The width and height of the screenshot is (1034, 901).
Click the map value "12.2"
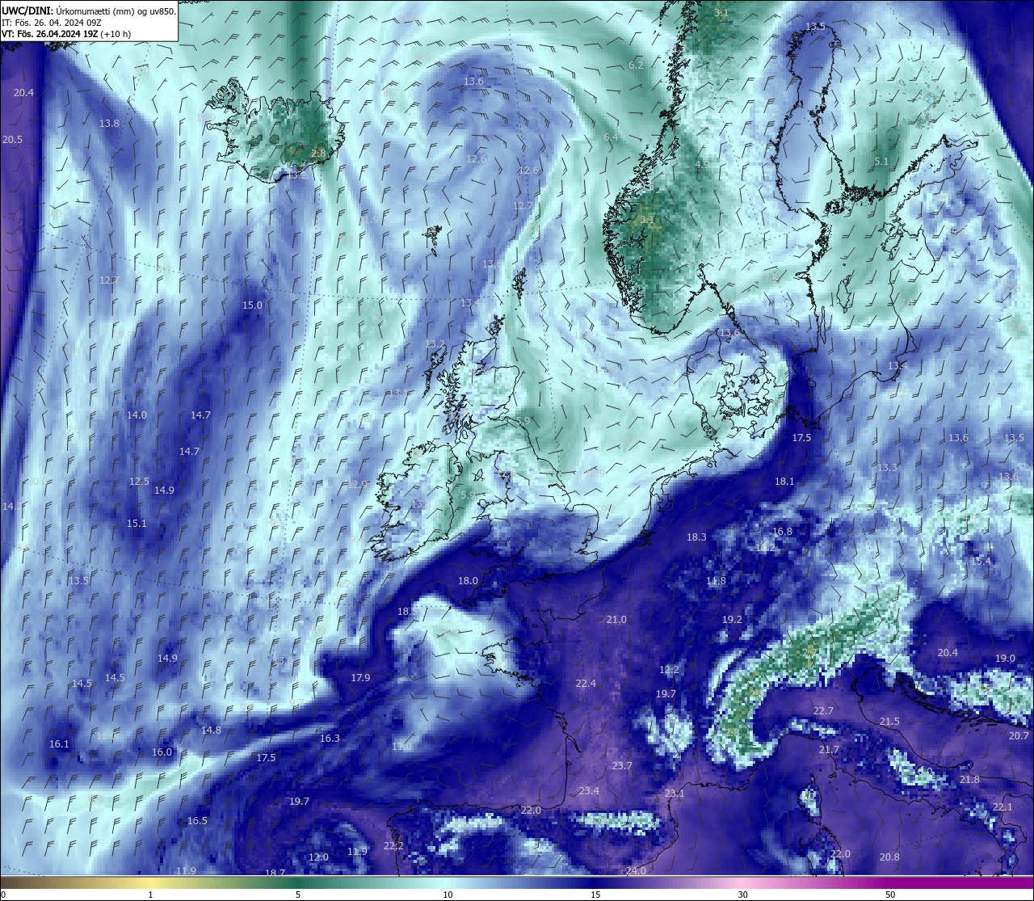(669, 670)
